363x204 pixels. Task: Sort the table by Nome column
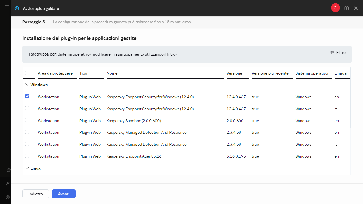point(112,73)
